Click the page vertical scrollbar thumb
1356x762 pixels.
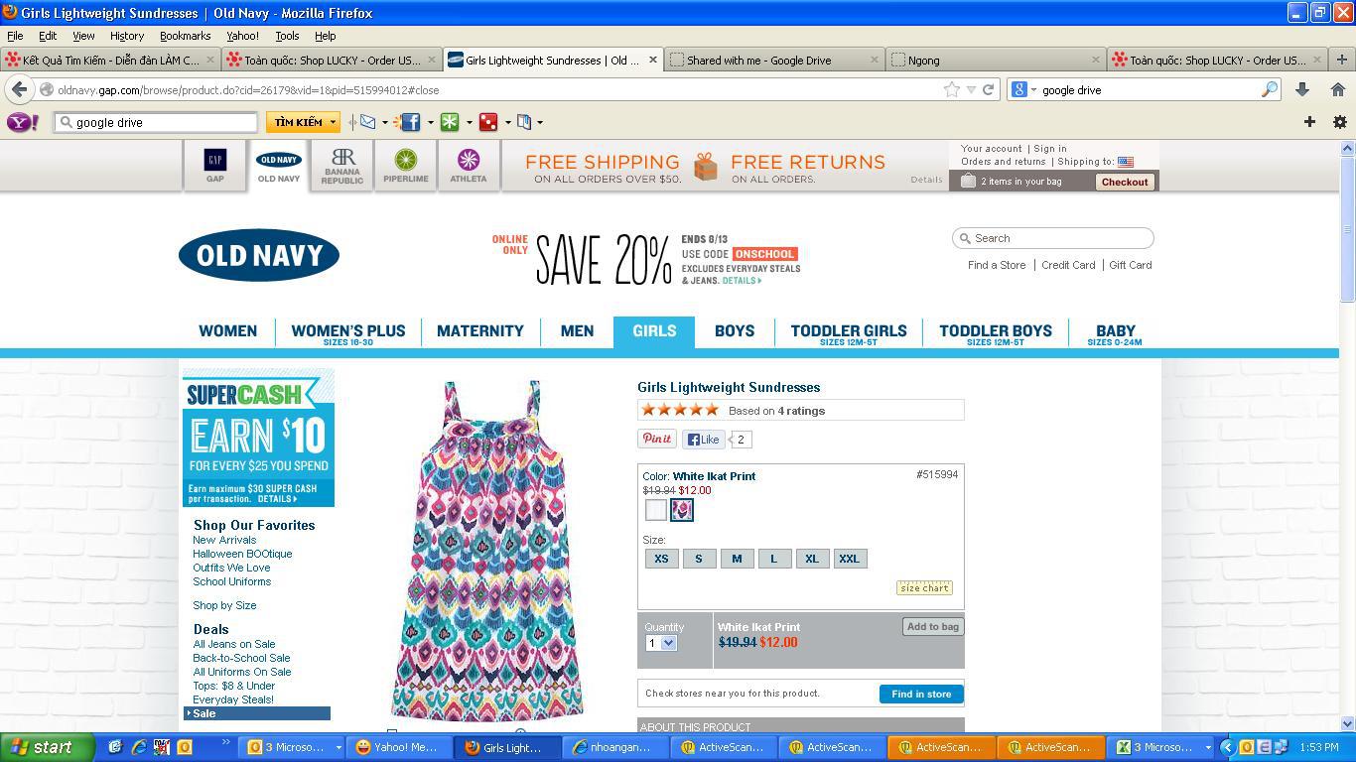pos(1347,229)
